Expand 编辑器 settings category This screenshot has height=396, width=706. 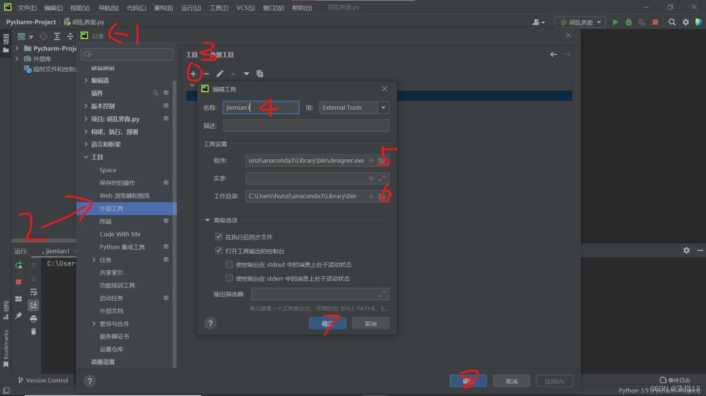(x=86, y=80)
